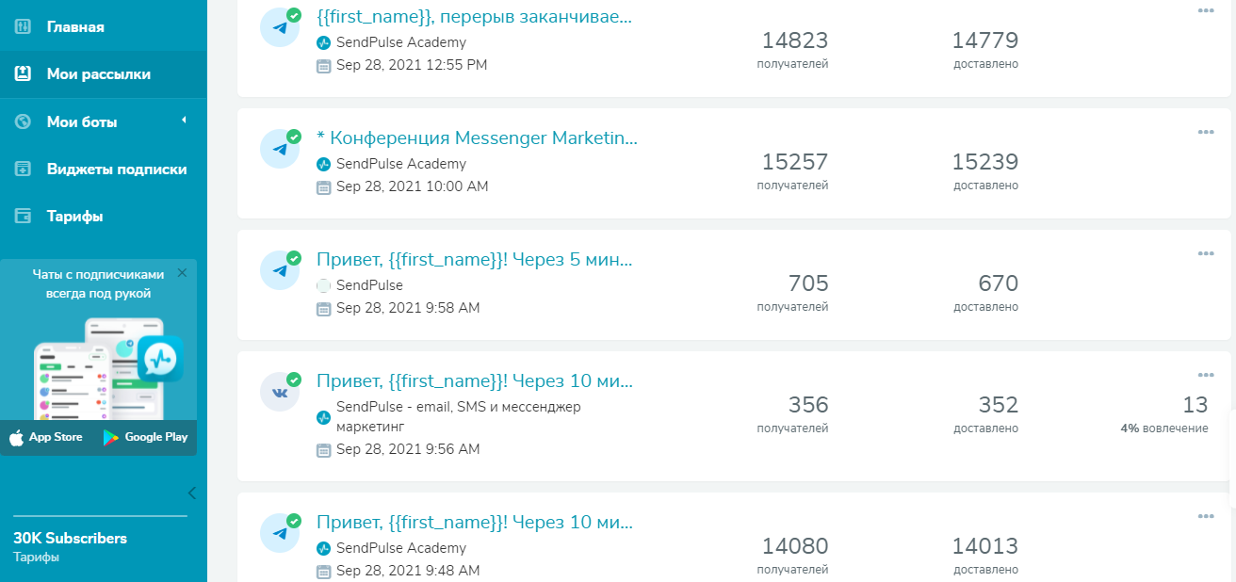This screenshot has height=582, width=1236.
Task: Click 'SendPulse - email, SMS и мессенджер маркетинг'
Action: point(459,416)
